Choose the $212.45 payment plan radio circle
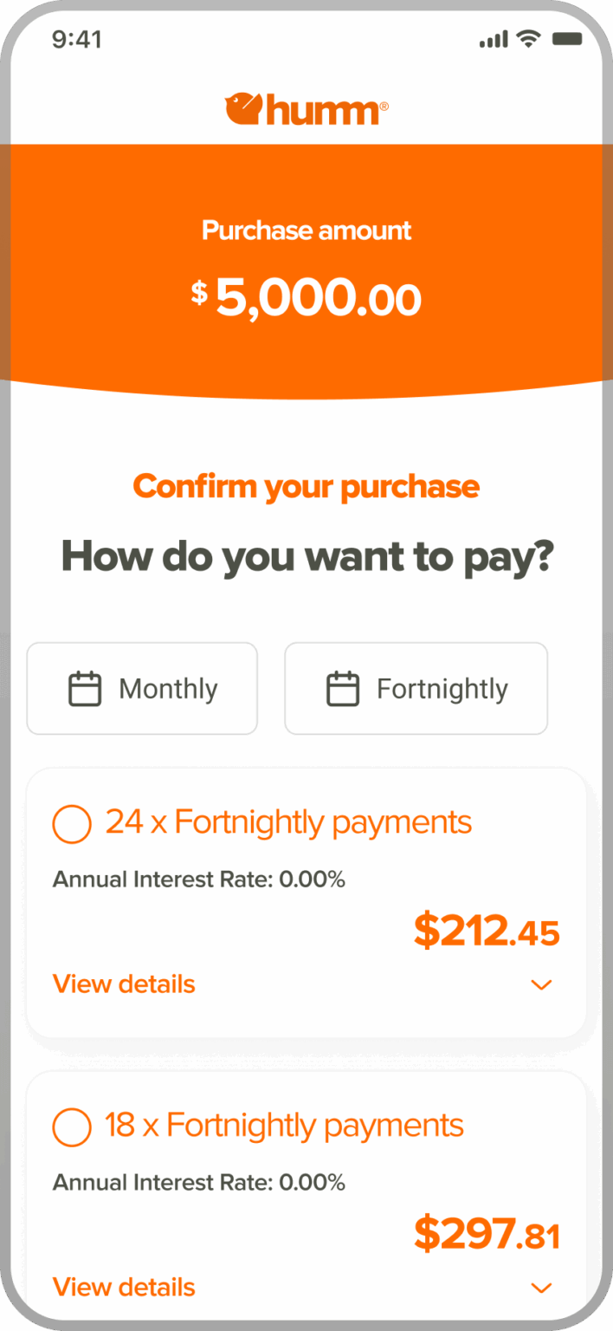Viewport: 613px width, 1331px height. 72,823
